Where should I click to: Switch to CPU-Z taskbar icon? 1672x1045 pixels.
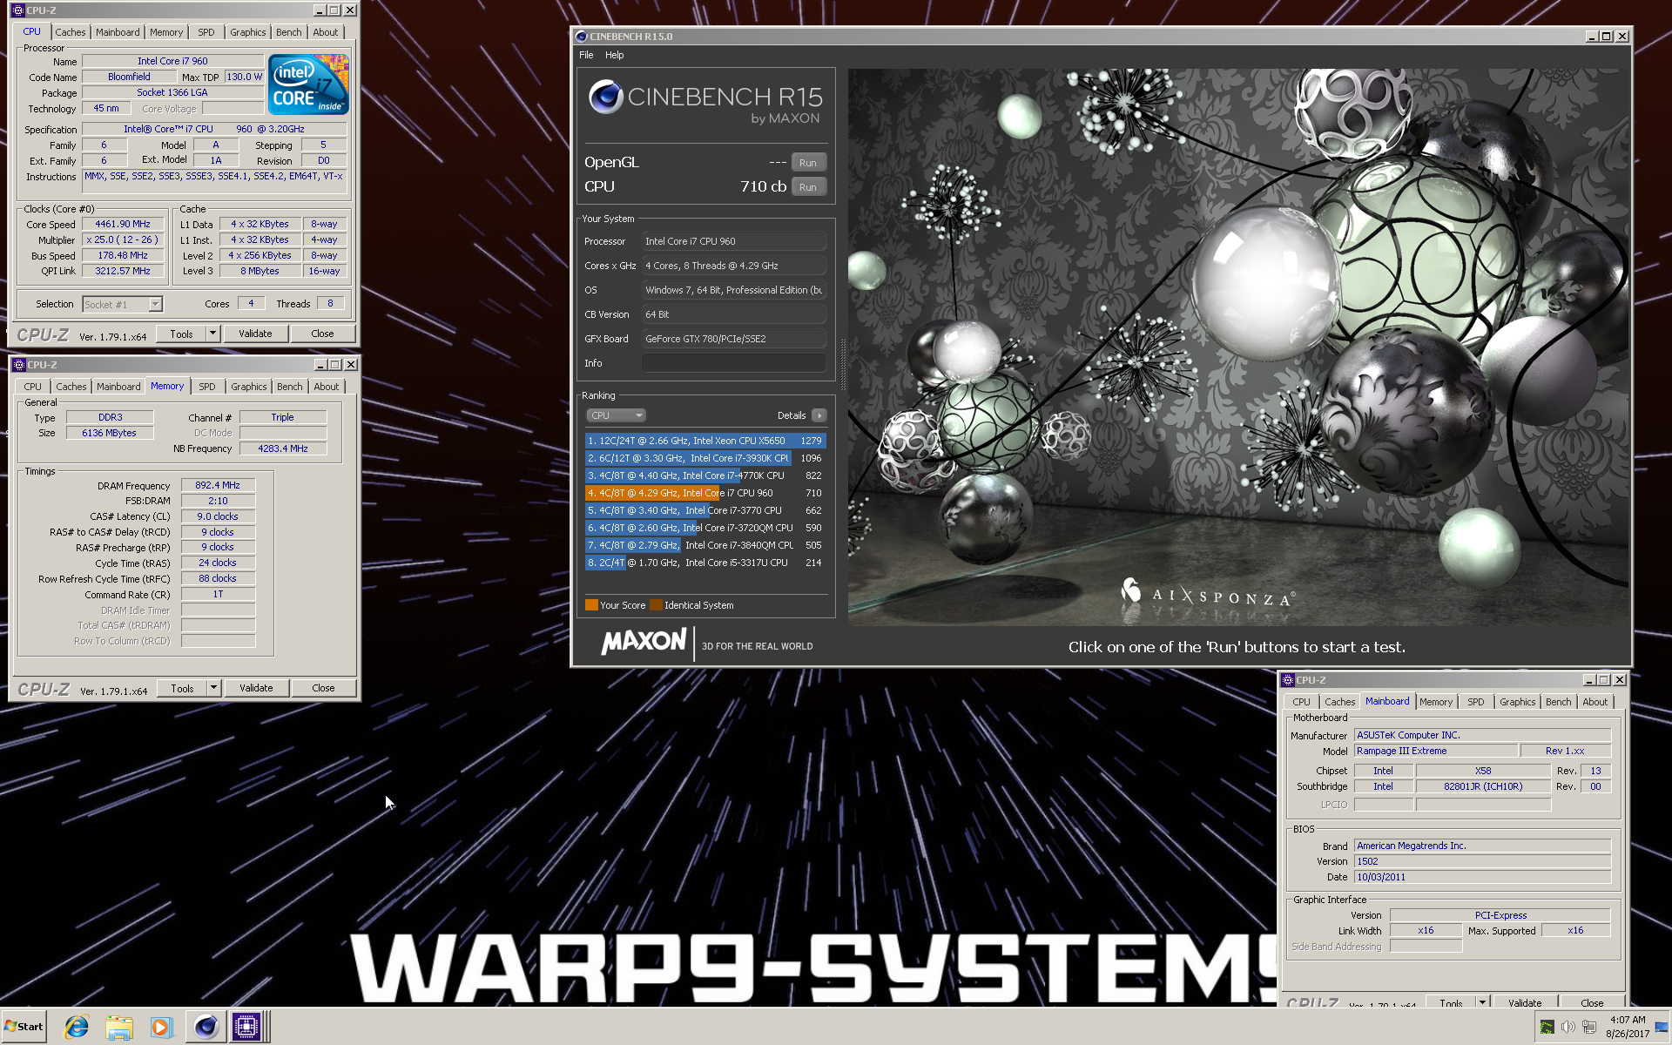click(246, 1027)
